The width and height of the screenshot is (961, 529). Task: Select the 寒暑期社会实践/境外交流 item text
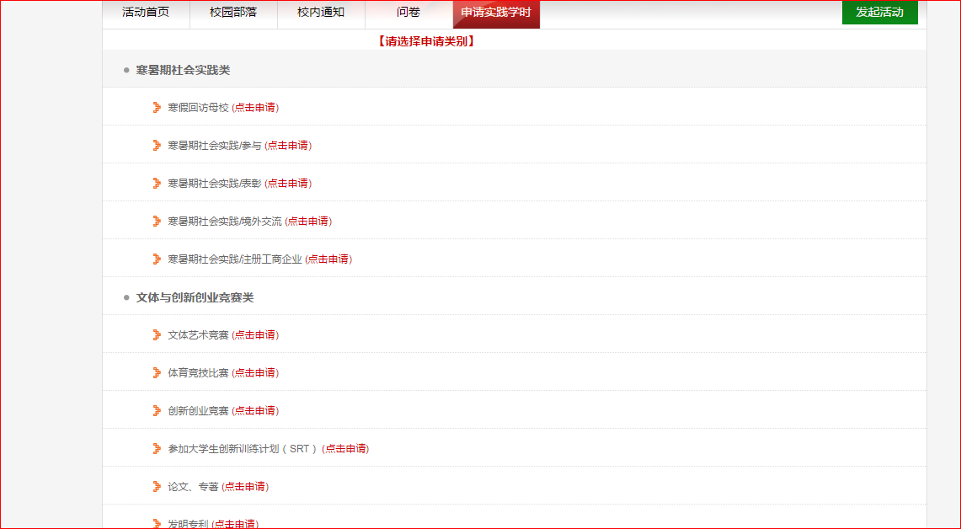click(225, 222)
